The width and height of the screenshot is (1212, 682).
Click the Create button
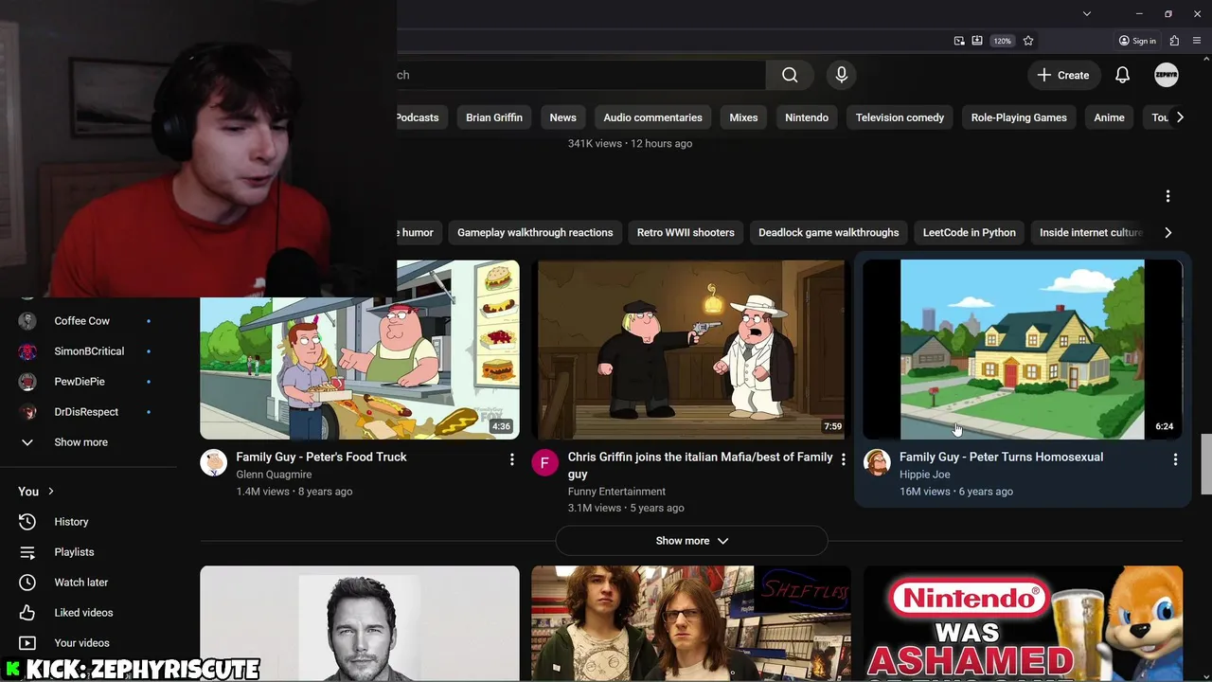click(1063, 75)
